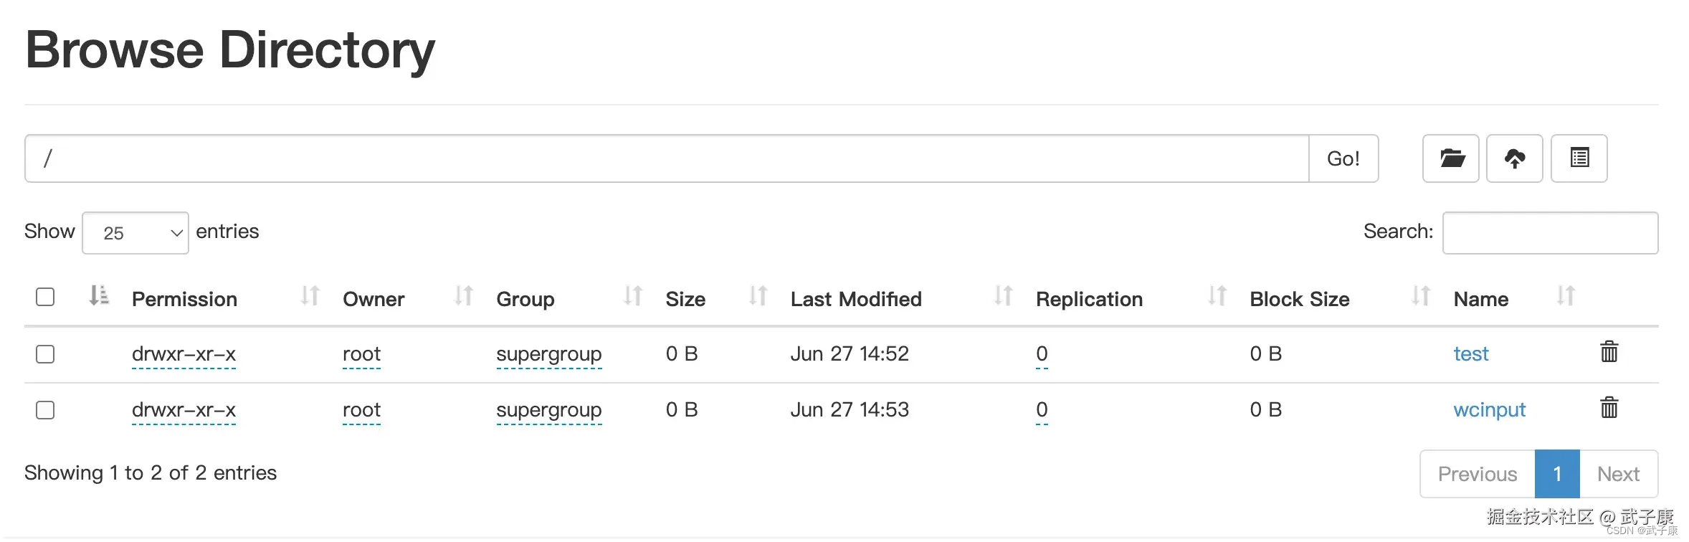Sort by Name column arrows icon

click(1566, 296)
